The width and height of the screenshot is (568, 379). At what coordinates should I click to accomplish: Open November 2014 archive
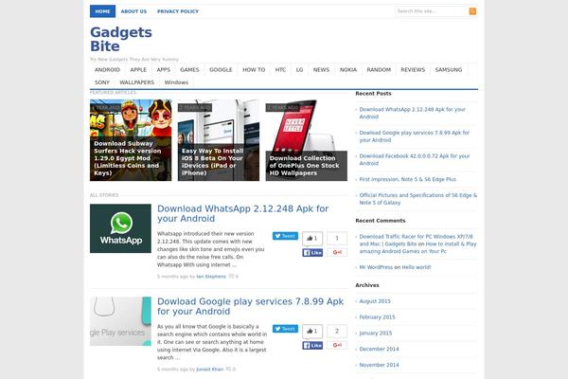tap(379, 365)
